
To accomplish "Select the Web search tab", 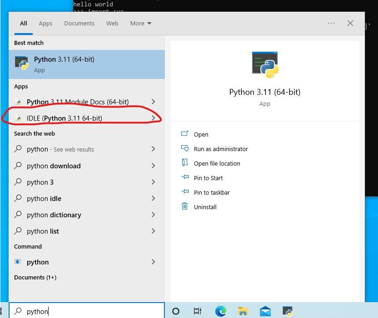I will coord(112,23).
